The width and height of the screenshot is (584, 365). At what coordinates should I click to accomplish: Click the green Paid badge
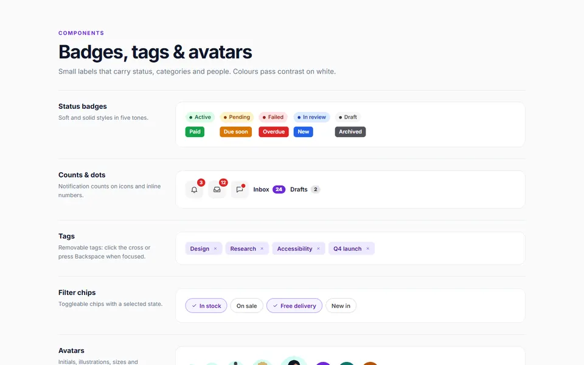[x=195, y=132]
